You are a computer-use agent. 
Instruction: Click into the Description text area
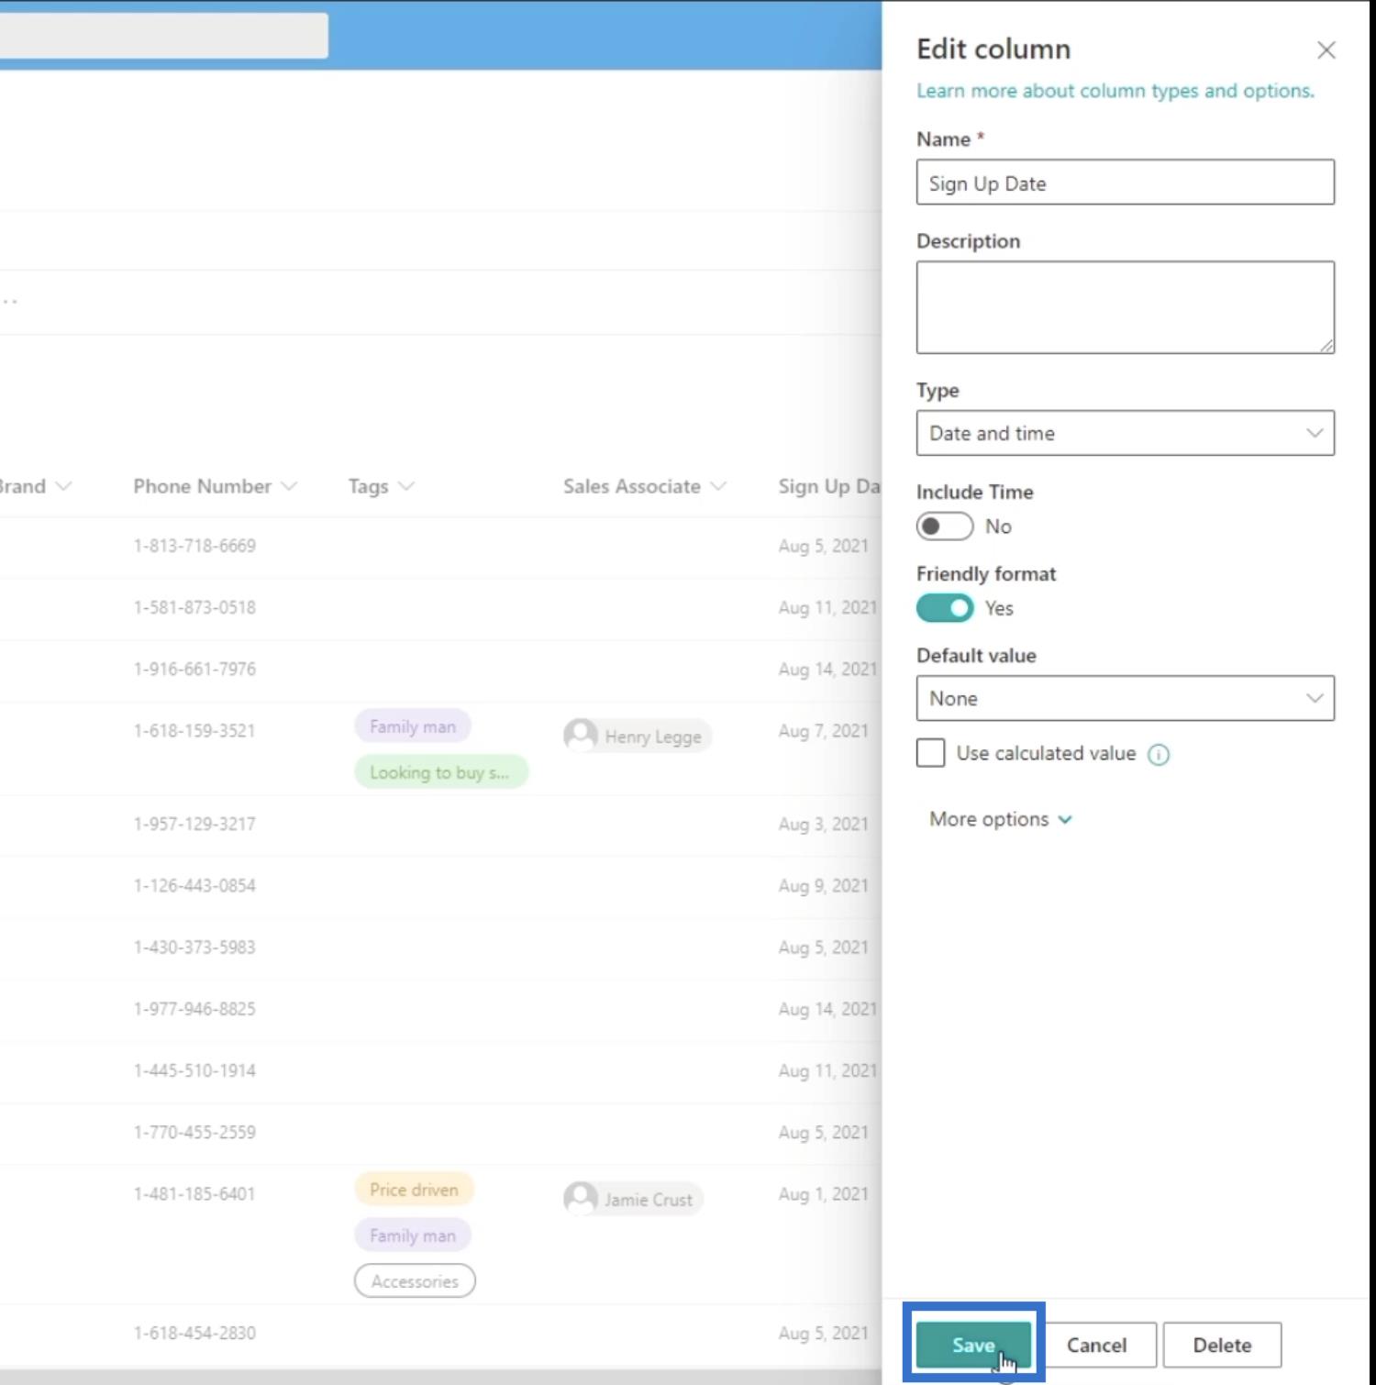click(x=1125, y=307)
